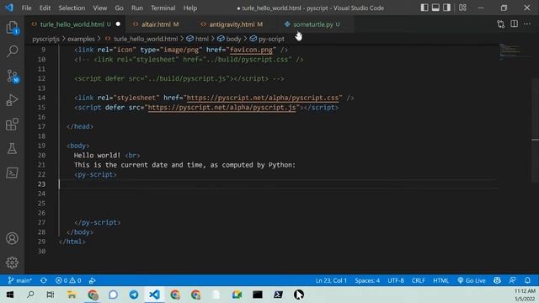Viewport: 539px width, 303px height.
Task: Open the pyscript.js URL on line 15
Action: tap(221, 108)
